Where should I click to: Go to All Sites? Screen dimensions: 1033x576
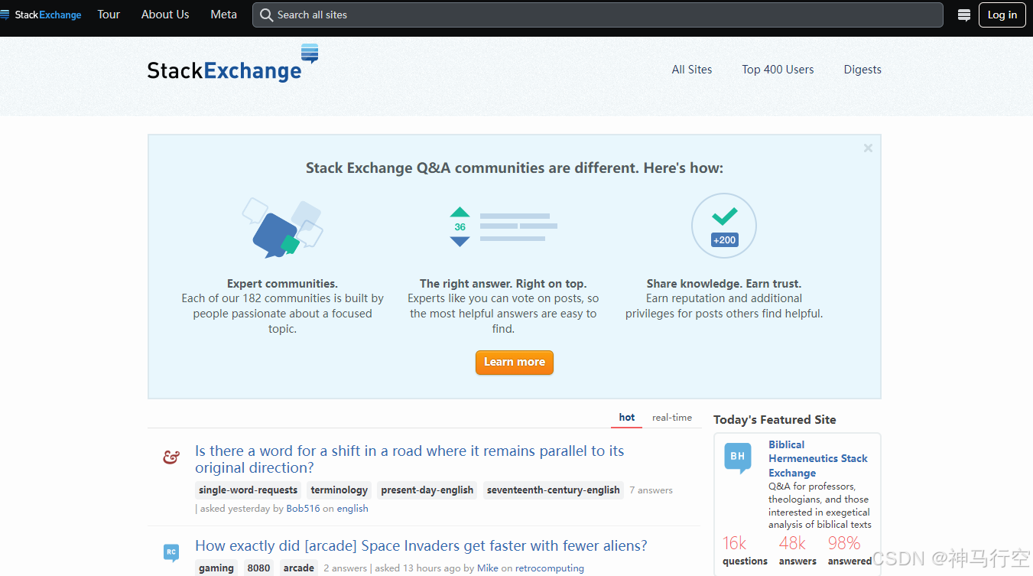tap(692, 70)
